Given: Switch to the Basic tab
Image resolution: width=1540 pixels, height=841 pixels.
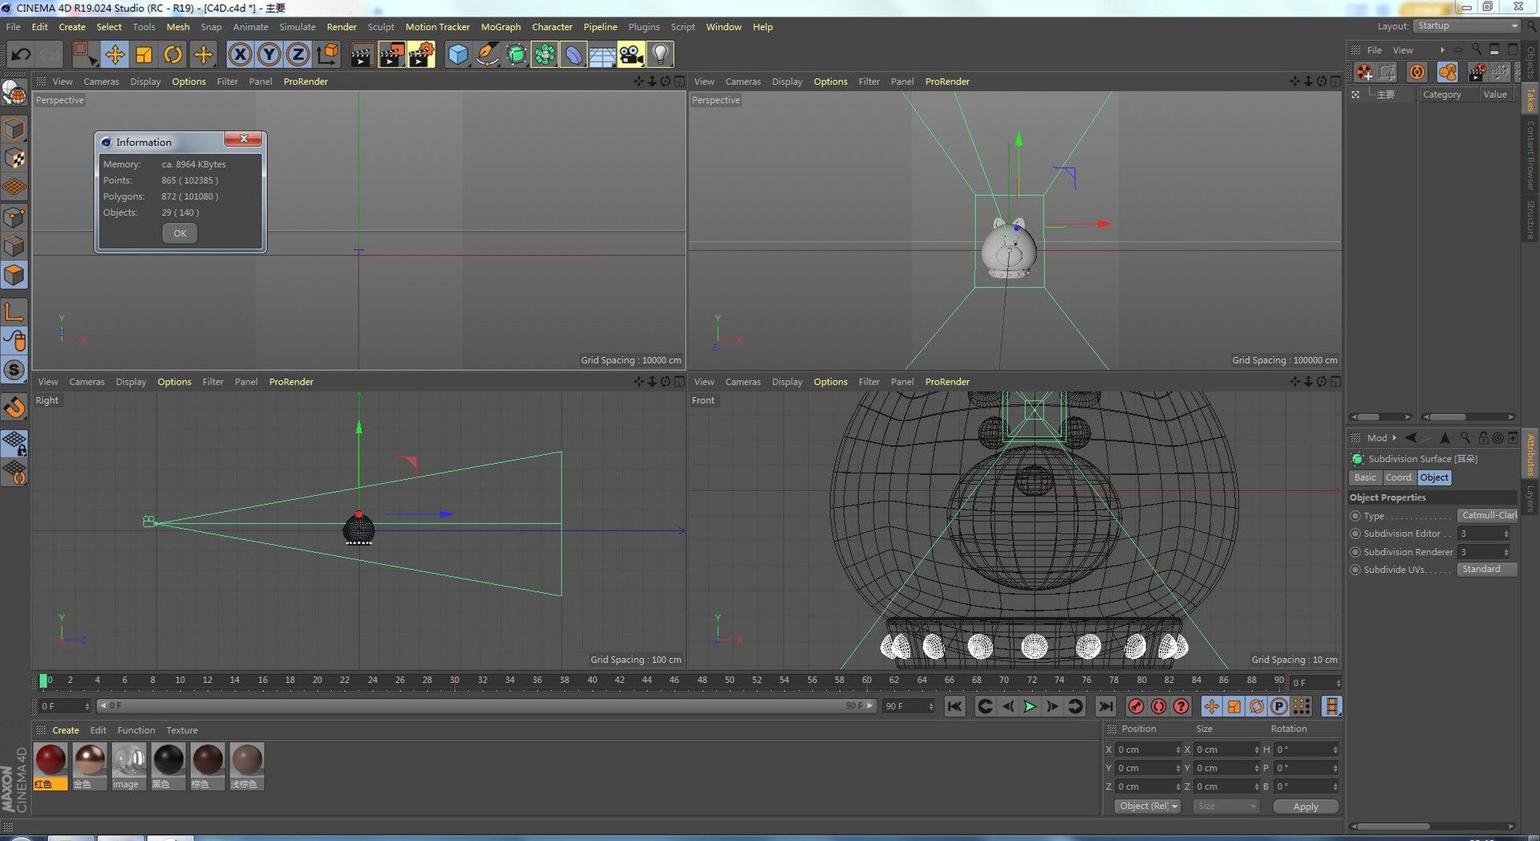Looking at the screenshot, I should (x=1365, y=477).
